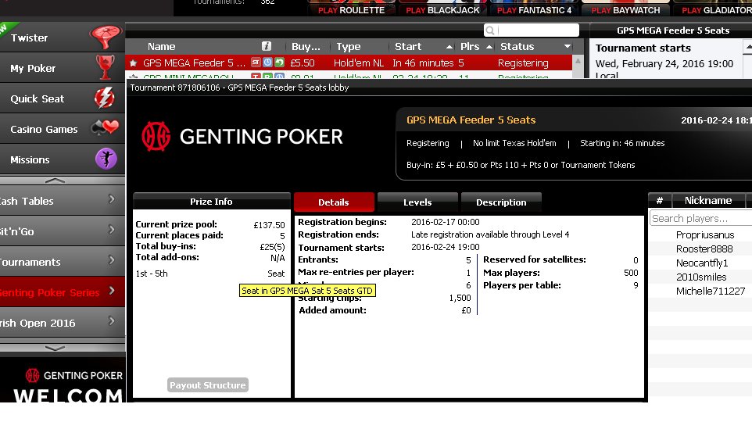This screenshot has height=422, width=752.
Task: Sort by Buy-in column
Action: [x=306, y=47]
